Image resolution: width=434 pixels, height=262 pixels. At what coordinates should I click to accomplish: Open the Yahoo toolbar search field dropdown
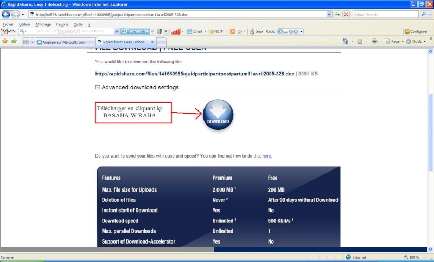(x=117, y=31)
